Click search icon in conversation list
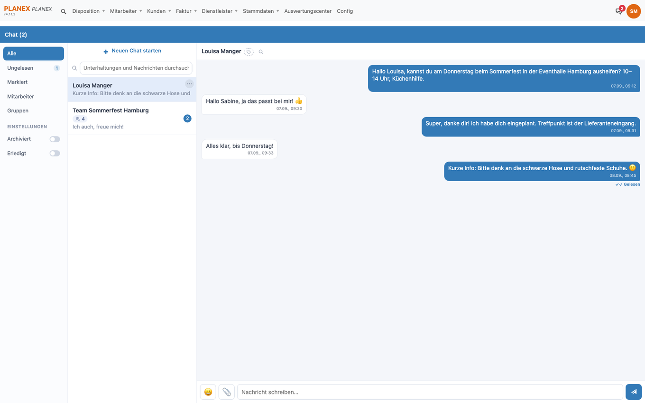This screenshot has height=403, width=645. pos(74,68)
